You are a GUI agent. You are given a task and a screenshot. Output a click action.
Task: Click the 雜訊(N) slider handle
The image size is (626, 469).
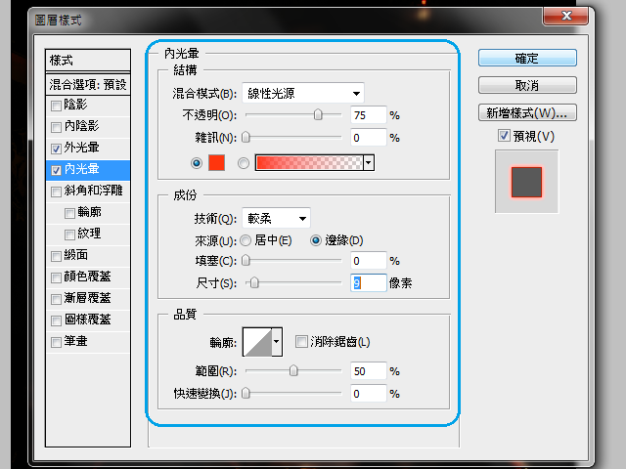246,137
